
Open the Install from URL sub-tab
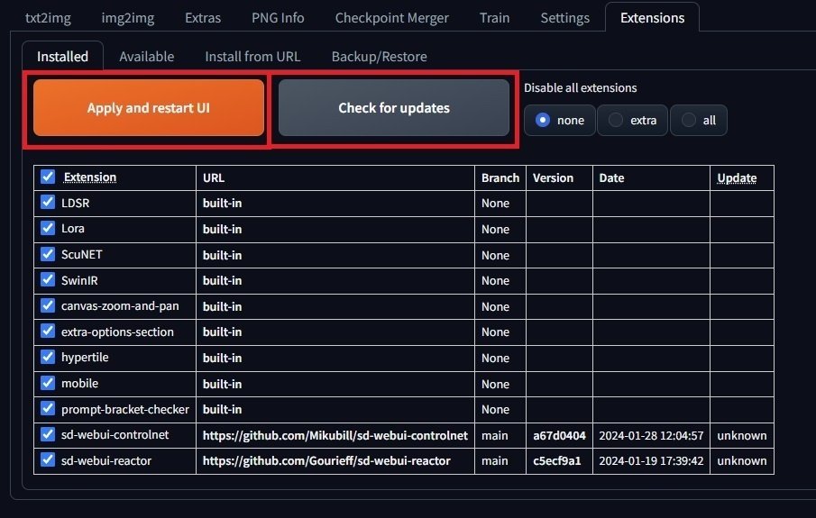252,56
